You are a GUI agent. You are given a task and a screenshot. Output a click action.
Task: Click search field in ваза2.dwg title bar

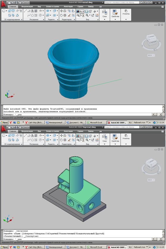(x=122, y=3)
